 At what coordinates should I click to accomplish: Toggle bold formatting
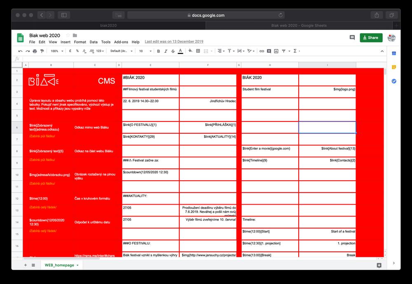pyautogui.click(x=159, y=51)
